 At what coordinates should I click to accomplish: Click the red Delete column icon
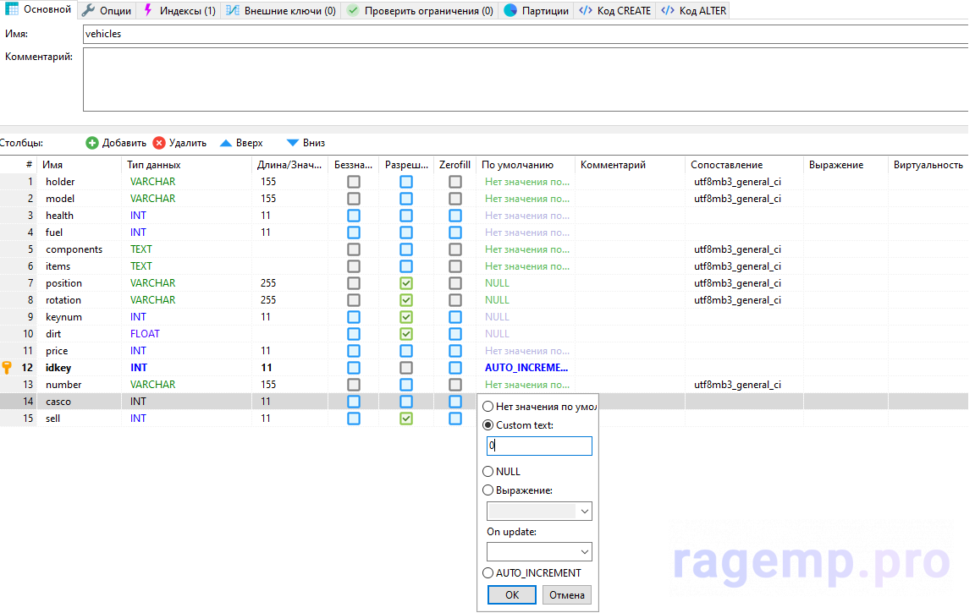point(159,143)
